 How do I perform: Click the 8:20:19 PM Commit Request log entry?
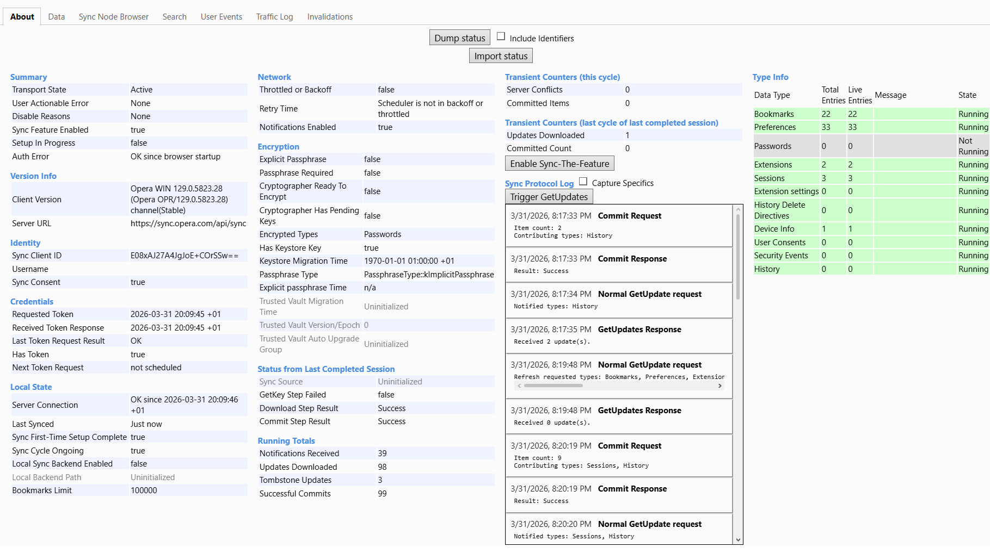(x=619, y=455)
